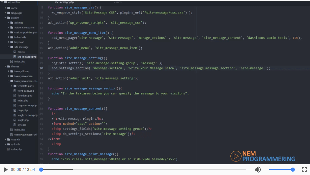This screenshot has width=310, height=175.
Task: Click 'site_message_print_message' function name
Action: coord(89,154)
